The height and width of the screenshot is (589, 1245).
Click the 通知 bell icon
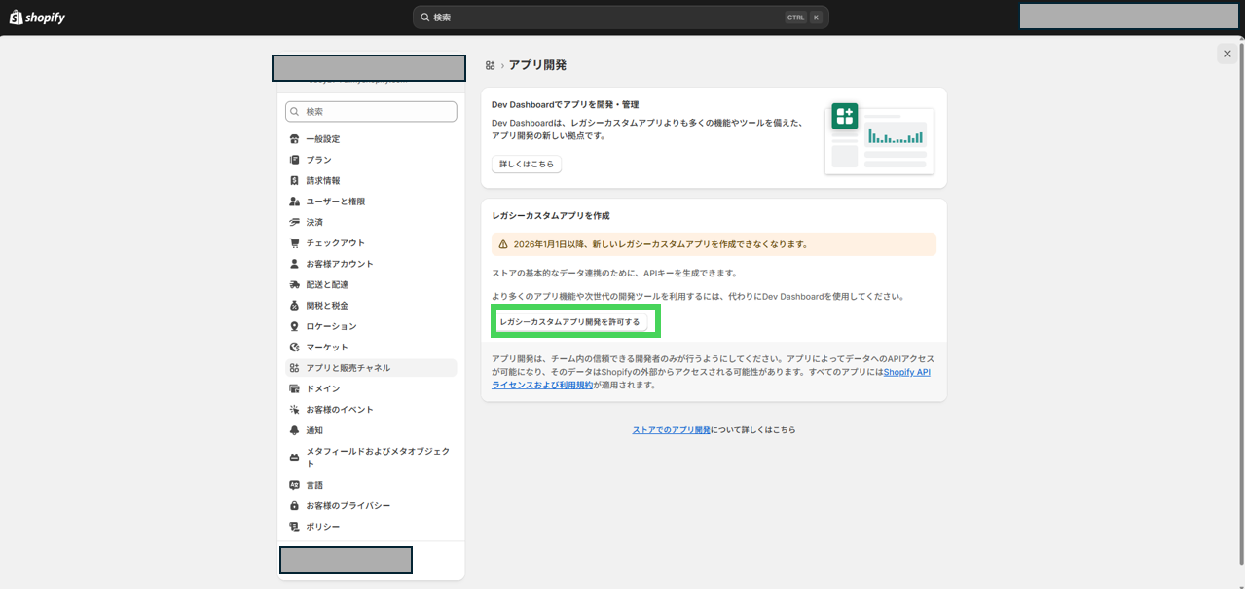294,430
